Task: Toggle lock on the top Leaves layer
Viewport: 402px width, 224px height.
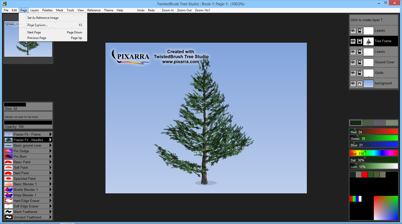Action: (x=359, y=31)
